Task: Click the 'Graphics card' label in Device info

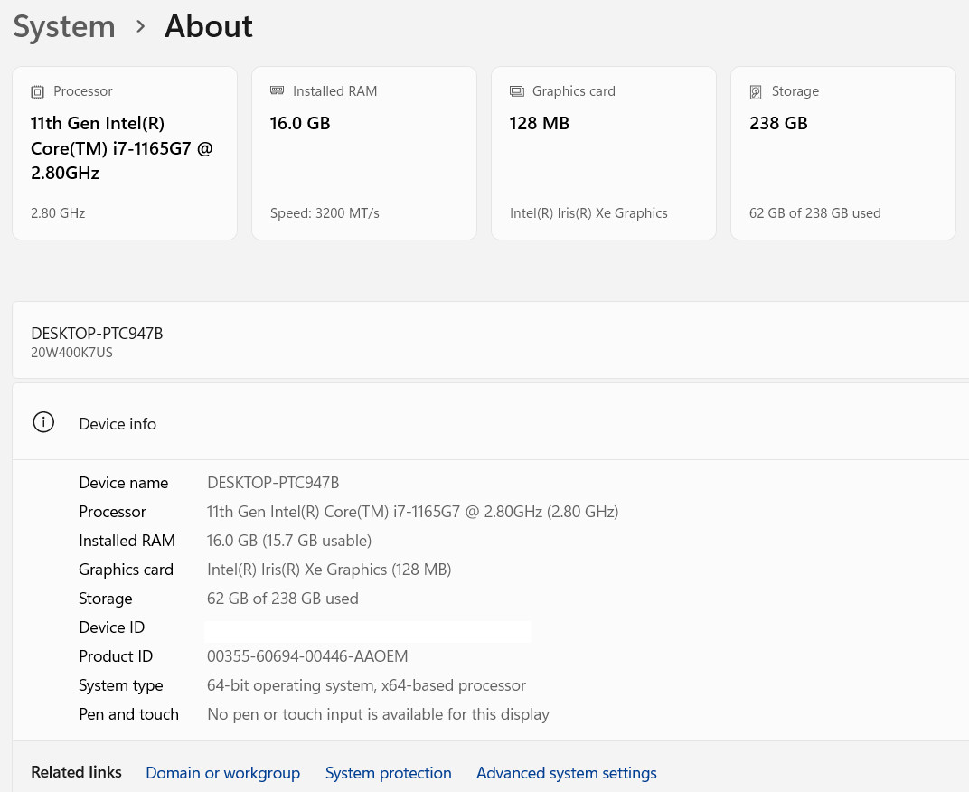Action: 126,570
